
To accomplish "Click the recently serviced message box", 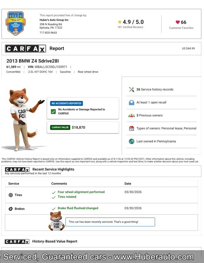I will point(110,222).
